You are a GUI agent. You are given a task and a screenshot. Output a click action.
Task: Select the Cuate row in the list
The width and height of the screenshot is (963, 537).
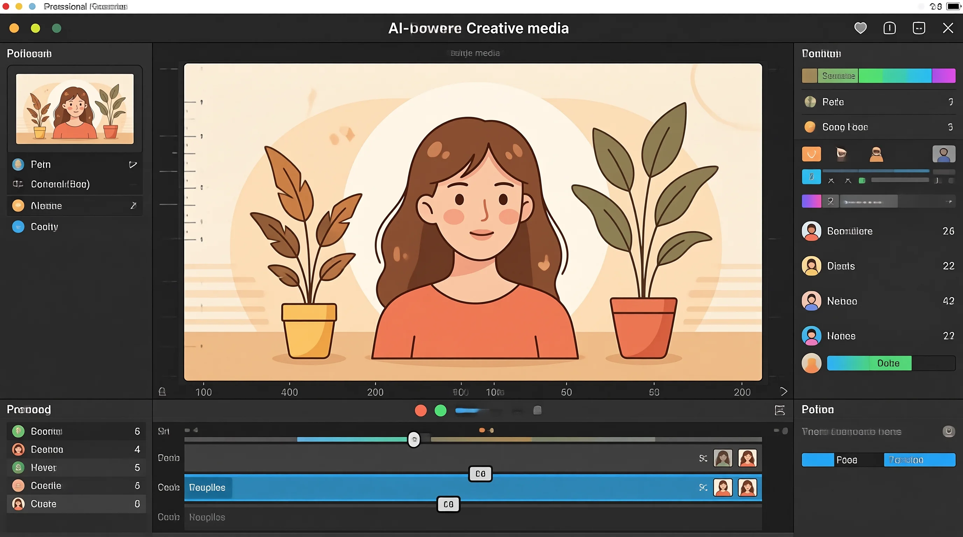[x=76, y=504]
